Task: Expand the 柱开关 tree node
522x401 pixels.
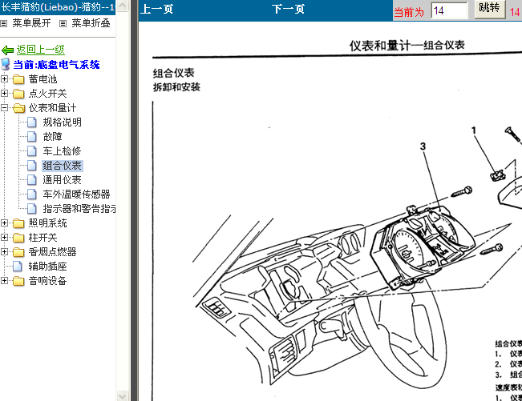Action: tap(4, 237)
